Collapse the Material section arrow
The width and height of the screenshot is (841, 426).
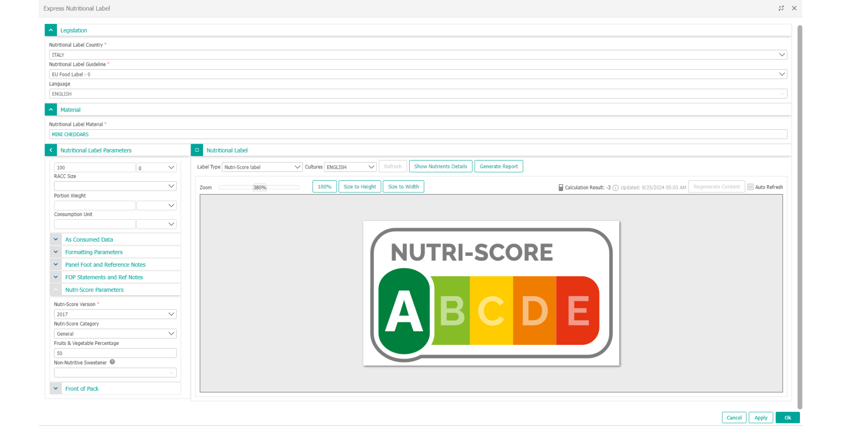coord(51,109)
